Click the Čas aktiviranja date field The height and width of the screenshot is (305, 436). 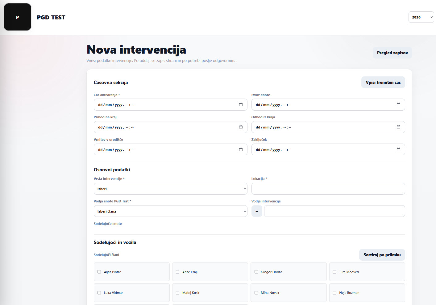click(x=171, y=105)
